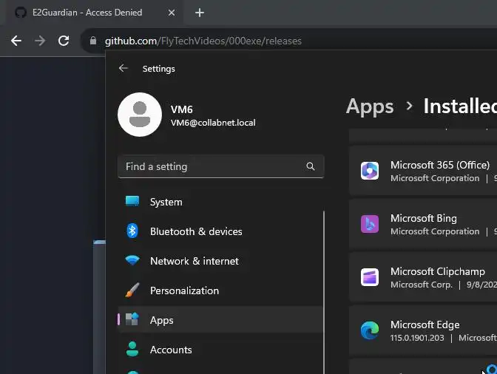Click the browser forward arrow
497x374 pixels.
(40, 41)
